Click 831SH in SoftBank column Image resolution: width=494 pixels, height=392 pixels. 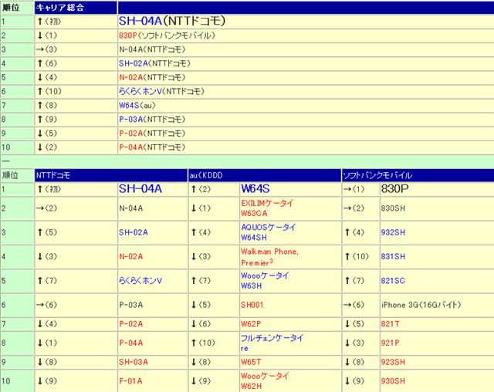click(x=393, y=256)
